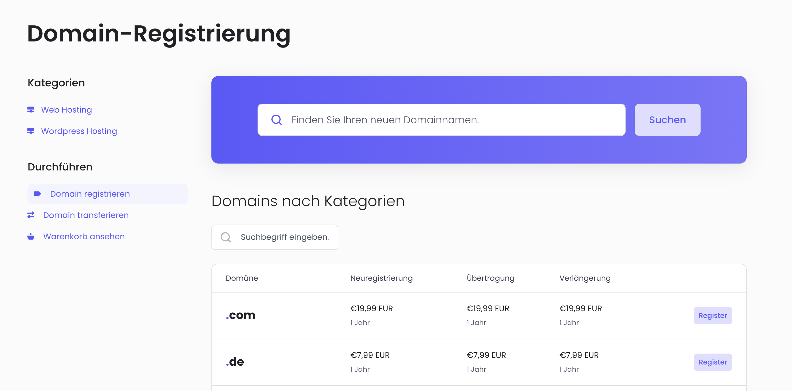
Task: Open the Web Hosting category
Action: tap(66, 110)
